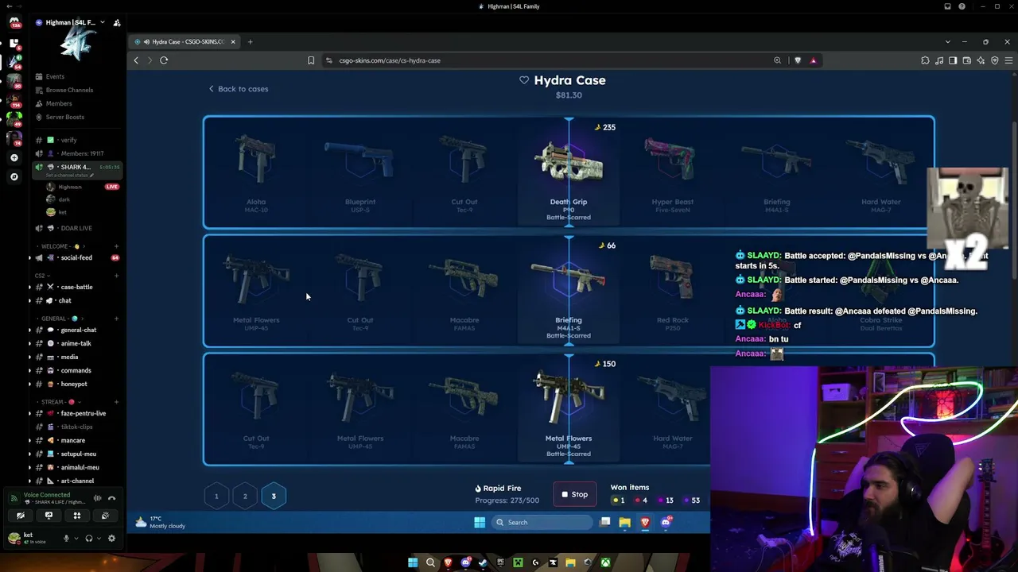Screen dimensions: 1018x572
Task: Stop the Rapid Fire opening
Action: click(x=574, y=495)
